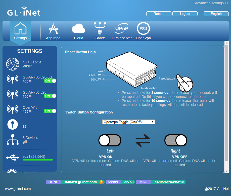231x196 pixels.
Task: Select the Settings tab label
Action: click(x=20, y=38)
